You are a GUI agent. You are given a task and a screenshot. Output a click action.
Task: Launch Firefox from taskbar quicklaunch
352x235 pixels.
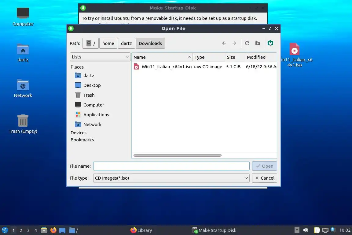coord(53,230)
